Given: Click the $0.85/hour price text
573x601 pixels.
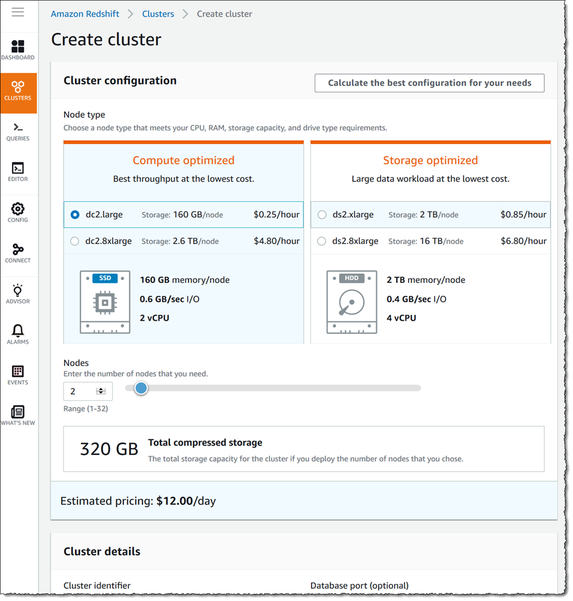Looking at the screenshot, I should point(523,215).
